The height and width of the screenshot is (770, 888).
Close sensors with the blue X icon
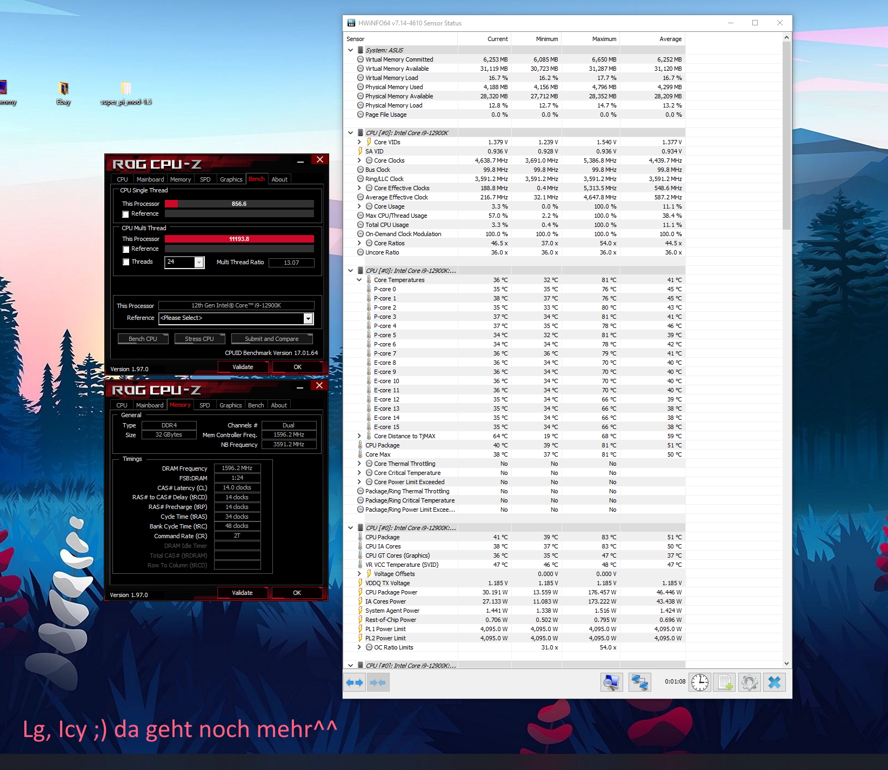775,682
